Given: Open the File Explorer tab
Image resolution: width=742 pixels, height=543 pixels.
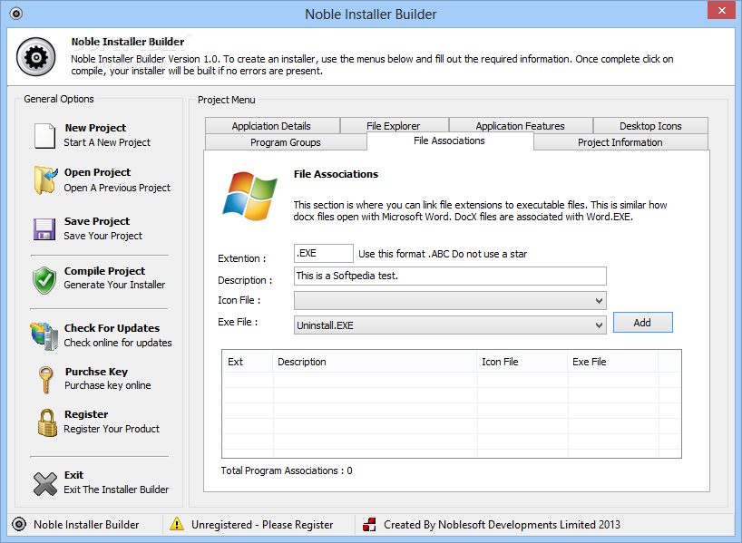Looking at the screenshot, I should click(394, 126).
